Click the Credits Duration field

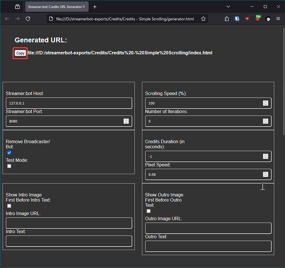(208, 156)
